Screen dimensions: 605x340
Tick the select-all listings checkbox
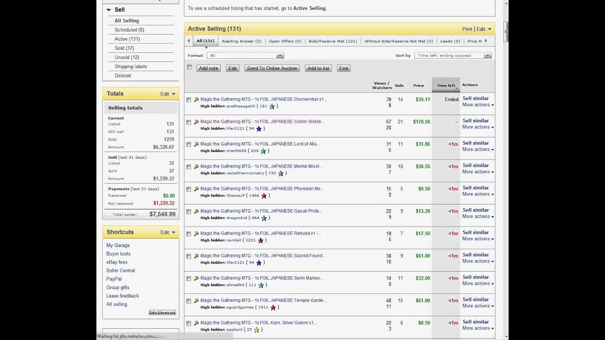tap(190, 68)
